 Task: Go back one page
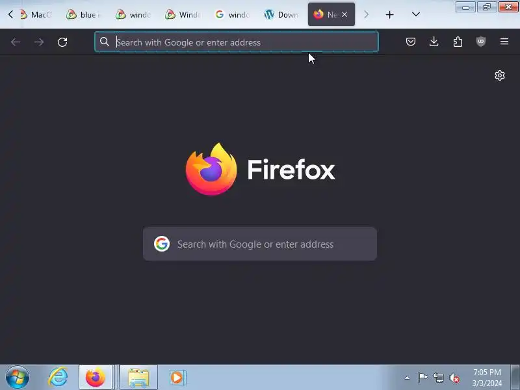[16, 42]
